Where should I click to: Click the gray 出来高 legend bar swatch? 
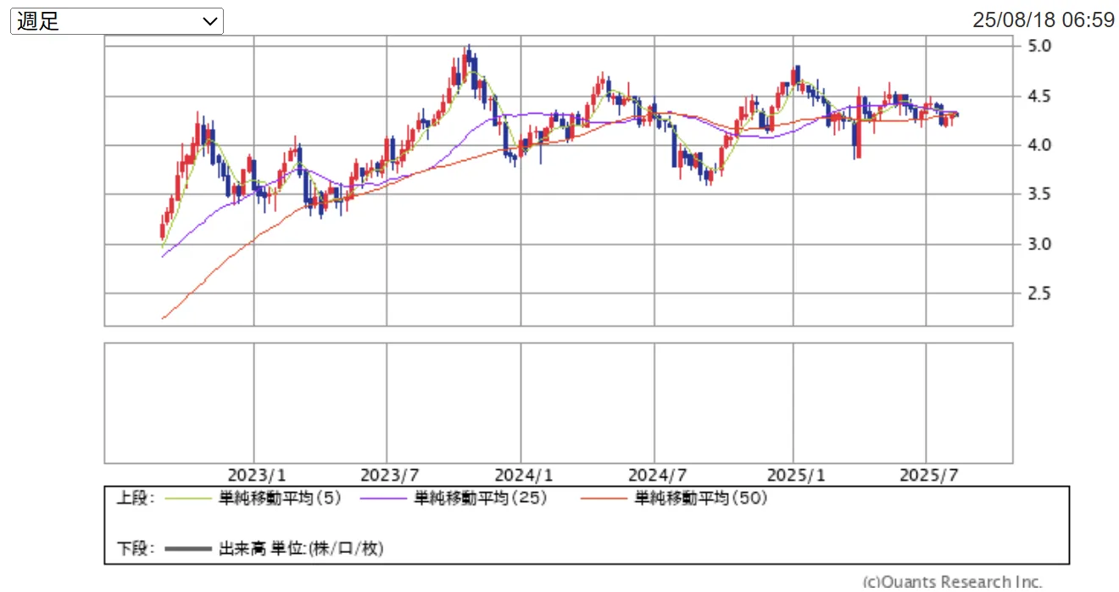pos(188,550)
